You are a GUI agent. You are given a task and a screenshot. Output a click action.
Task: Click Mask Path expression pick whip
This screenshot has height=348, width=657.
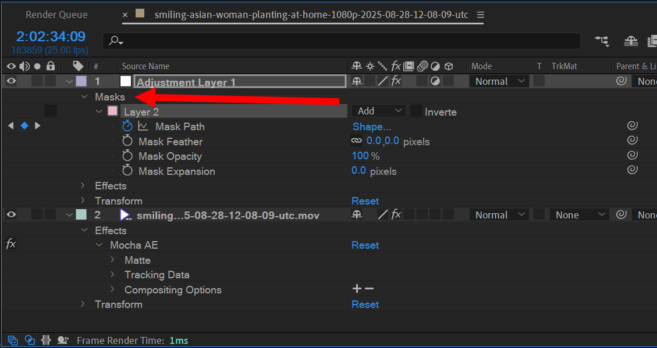click(x=633, y=125)
